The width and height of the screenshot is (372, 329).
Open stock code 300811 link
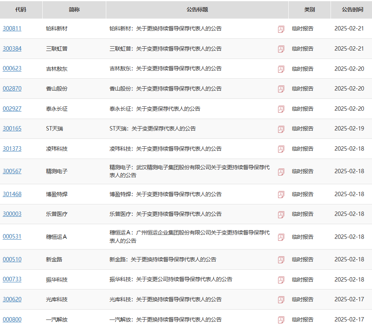tap(12, 28)
